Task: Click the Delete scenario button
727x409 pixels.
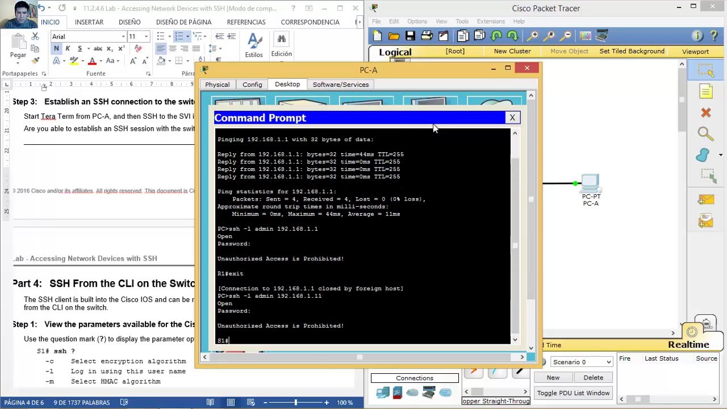Action: tap(593, 378)
